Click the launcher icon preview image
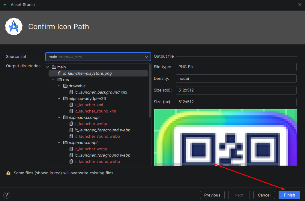Viewport: 305px width, 201px height. 226,137
